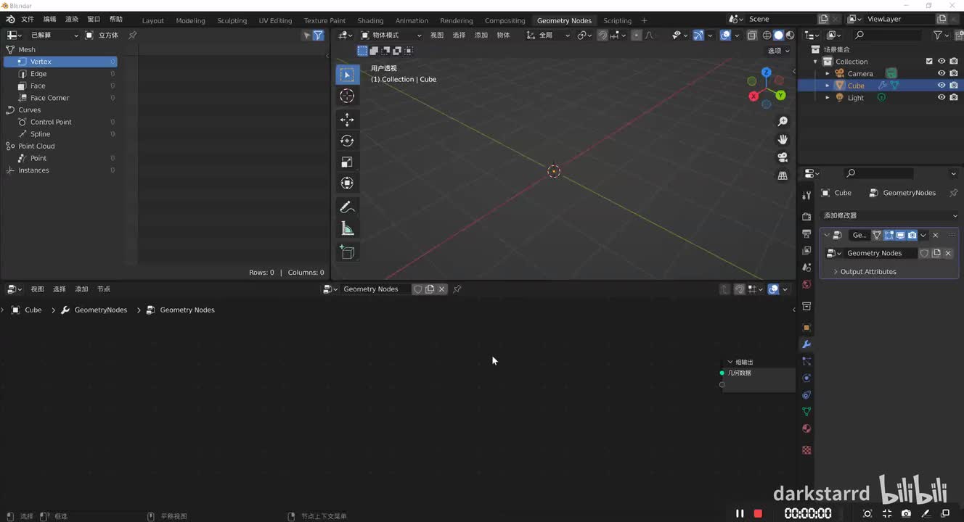The image size is (964, 522).
Task: Collapse the Group Output node
Action: click(730, 362)
